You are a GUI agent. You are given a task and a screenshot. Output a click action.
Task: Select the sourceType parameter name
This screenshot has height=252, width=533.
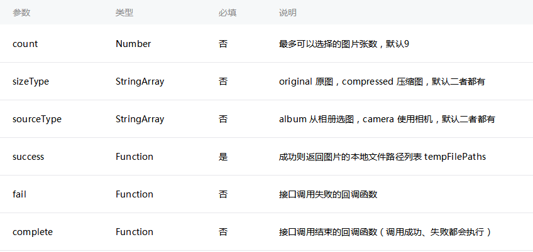coord(37,119)
